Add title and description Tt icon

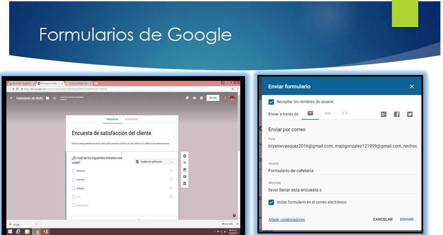click(184, 163)
